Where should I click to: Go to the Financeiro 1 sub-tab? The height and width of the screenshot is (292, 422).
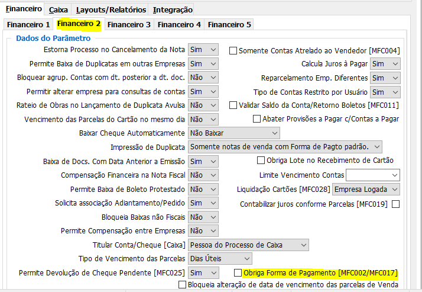tap(28, 24)
